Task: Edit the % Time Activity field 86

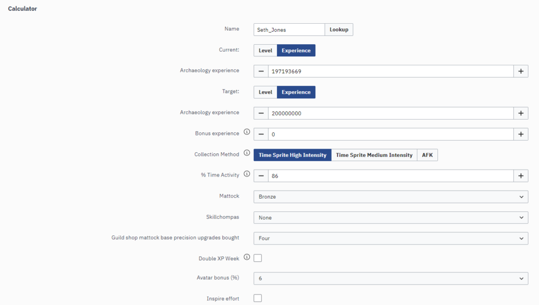Action: tap(391, 176)
